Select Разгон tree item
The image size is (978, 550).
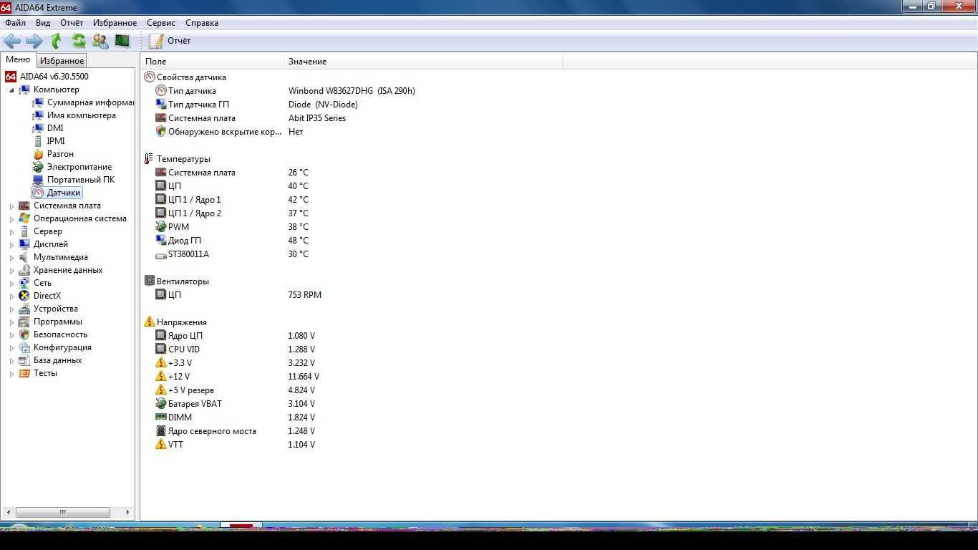pos(53,154)
